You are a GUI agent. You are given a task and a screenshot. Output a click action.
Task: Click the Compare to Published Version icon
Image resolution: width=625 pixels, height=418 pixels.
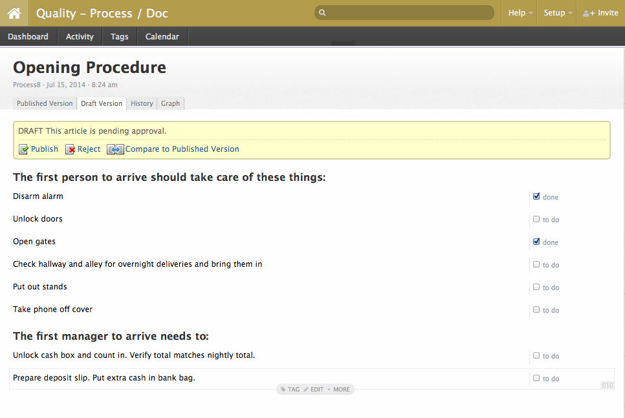click(115, 149)
